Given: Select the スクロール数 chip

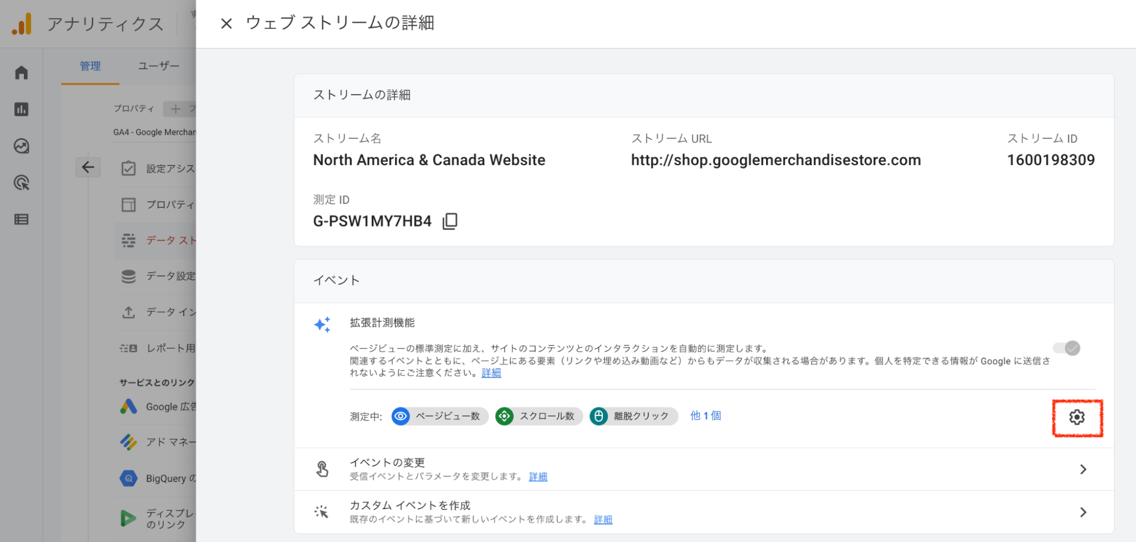Looking at the screenshot, I should pyautogui.click(x=539, y=416).
